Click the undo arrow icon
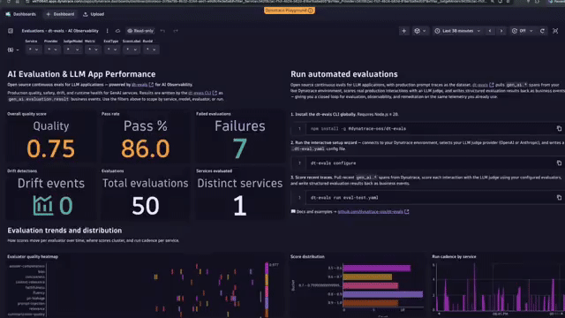565x318 pixels. pyautogui.click(x=162, y=31)
